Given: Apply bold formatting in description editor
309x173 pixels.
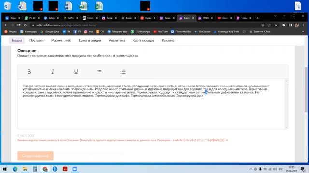Looking at the screenshot, I should point(29,72).
